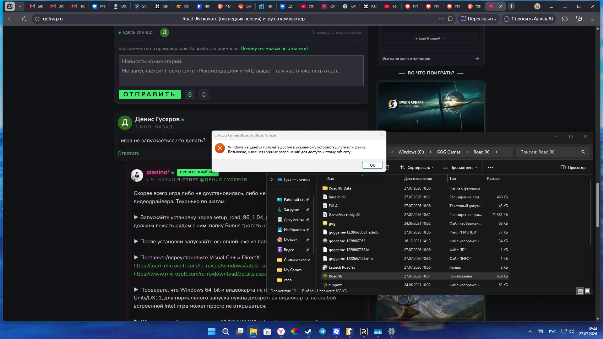This screenshot has width=603, height=339.
Task: Open taskbar Search
Action: pyautogui.click(x=226, y=331)
